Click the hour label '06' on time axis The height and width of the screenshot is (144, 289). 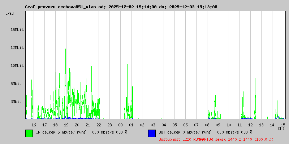[x=185, y=125]
